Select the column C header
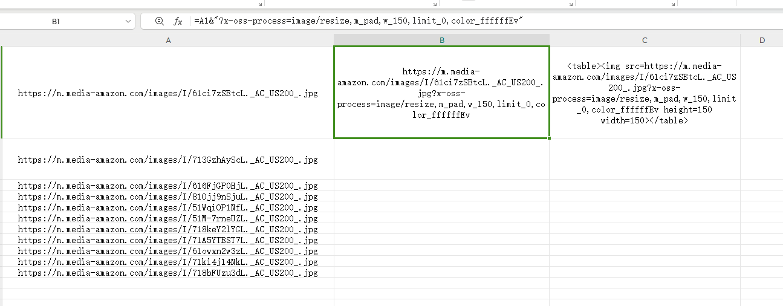Screen dimensions: 783x306 [x=645, y=40]
